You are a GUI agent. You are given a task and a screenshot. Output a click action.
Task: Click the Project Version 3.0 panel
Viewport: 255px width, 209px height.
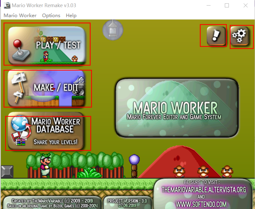(127, 203)
